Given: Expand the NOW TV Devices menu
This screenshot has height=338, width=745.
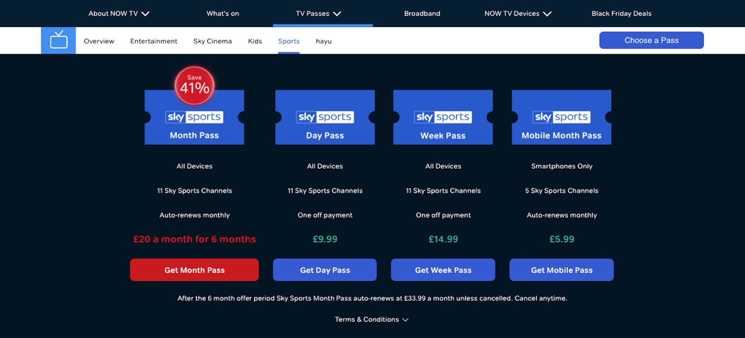Looking at the screenshot, I should coord(518,14).
